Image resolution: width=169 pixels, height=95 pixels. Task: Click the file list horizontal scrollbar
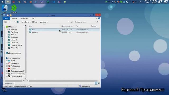(x=63, y=81)
